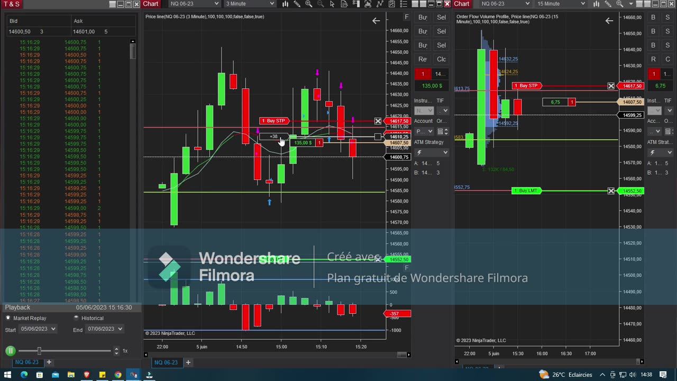
Task: Open NQ 06-23 instrument selector in 3 Minute chart
Action: point(194,4)
